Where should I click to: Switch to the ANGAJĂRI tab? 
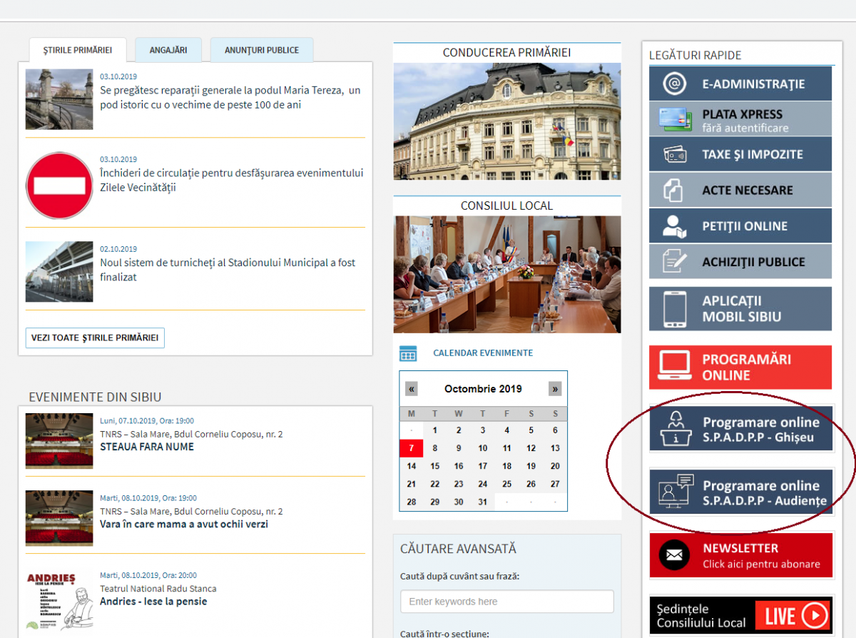click(168, 50)
